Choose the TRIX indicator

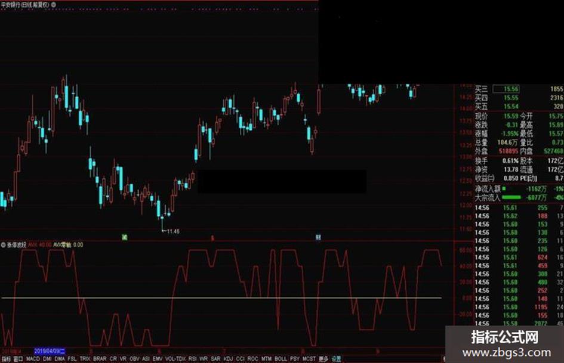click(x=85, y=359)
